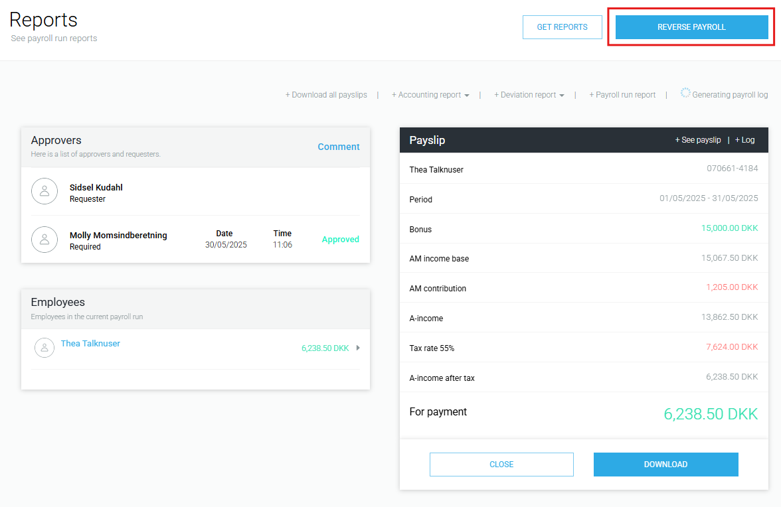The width and height of the screenshot is (781, 507).
Task: Click the Approved status label
Action: pos(340,240)
